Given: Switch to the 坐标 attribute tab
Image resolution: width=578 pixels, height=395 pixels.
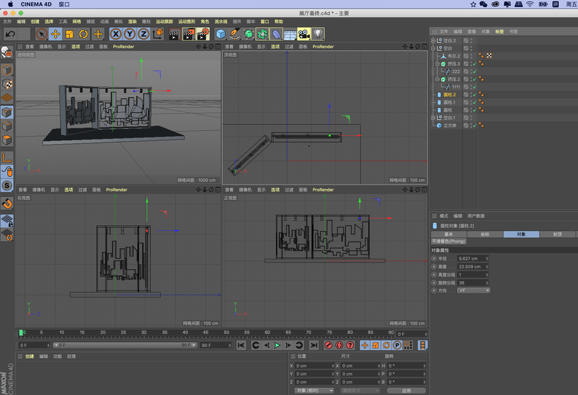Looking at the screenshot, I should (x=484, y=234).
